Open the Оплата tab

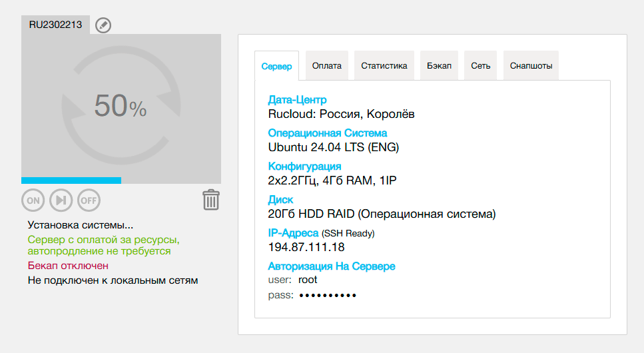point(327,66)
